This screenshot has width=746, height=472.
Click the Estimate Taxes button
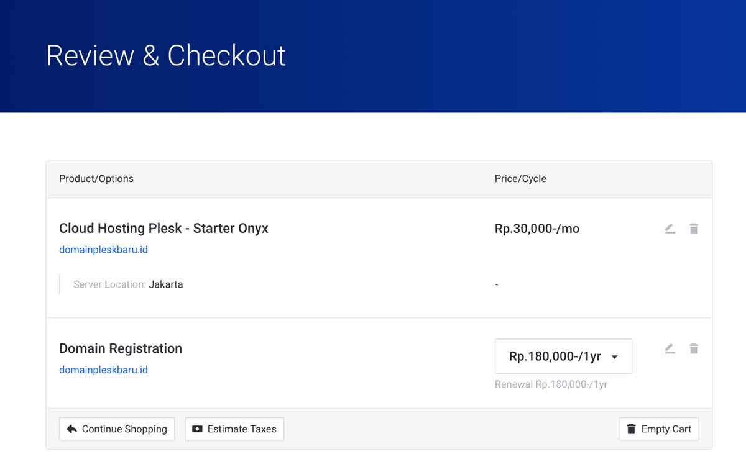click(x=234, y=429)
